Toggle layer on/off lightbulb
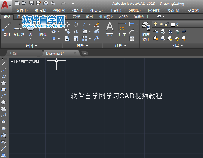 click(x=156, y=24)
